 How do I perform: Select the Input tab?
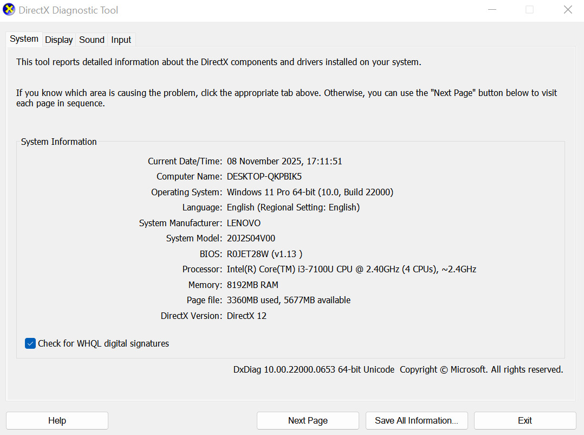point(121,40)
